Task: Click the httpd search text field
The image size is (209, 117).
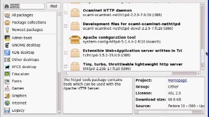Action: [24, 6]
